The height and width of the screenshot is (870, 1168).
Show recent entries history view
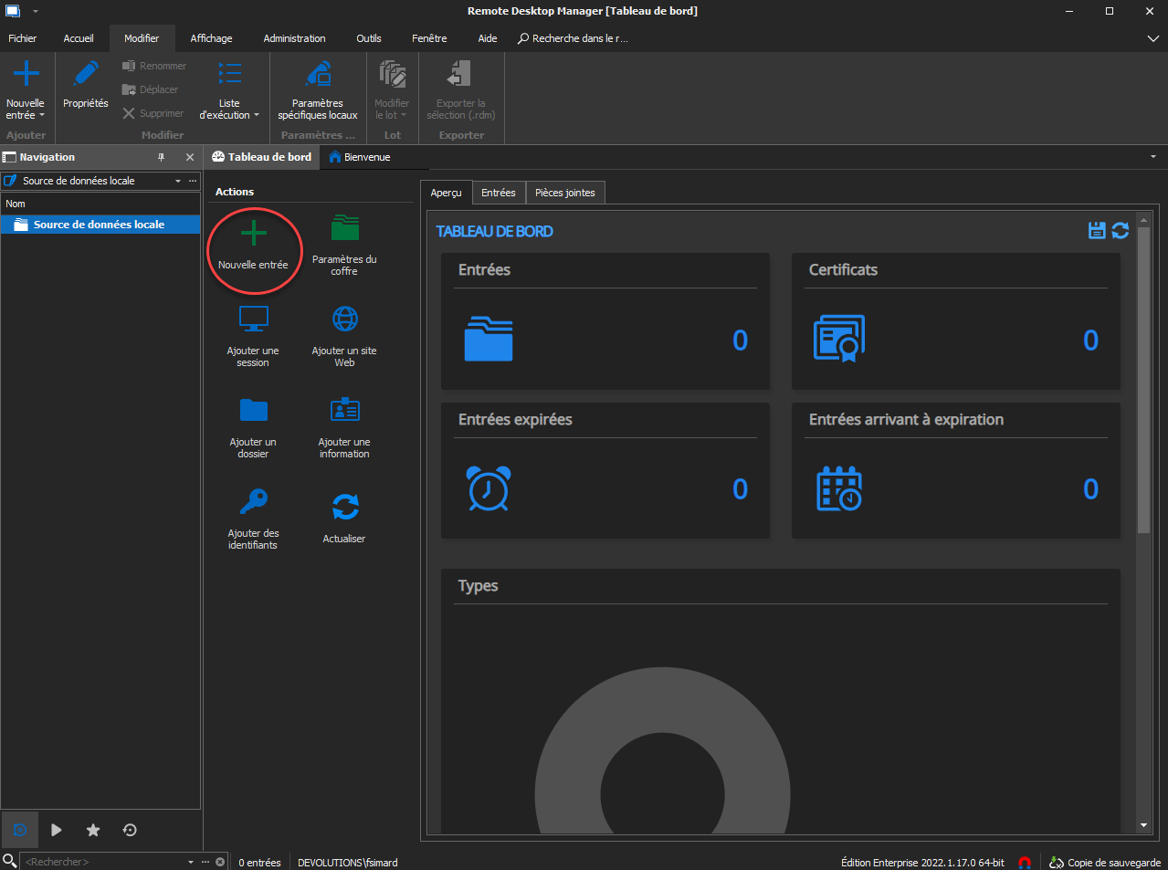pyautogui.click(x=130, y=830)
